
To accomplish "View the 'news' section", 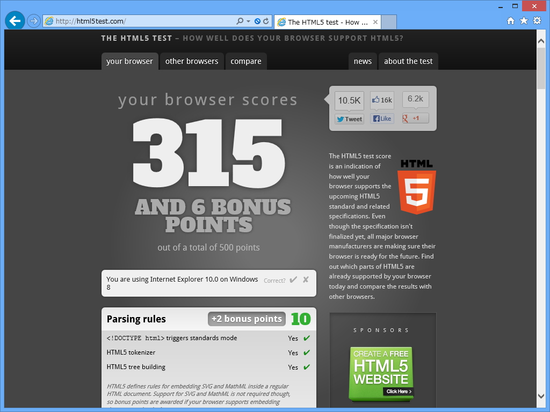I will (x=363, y=61).
